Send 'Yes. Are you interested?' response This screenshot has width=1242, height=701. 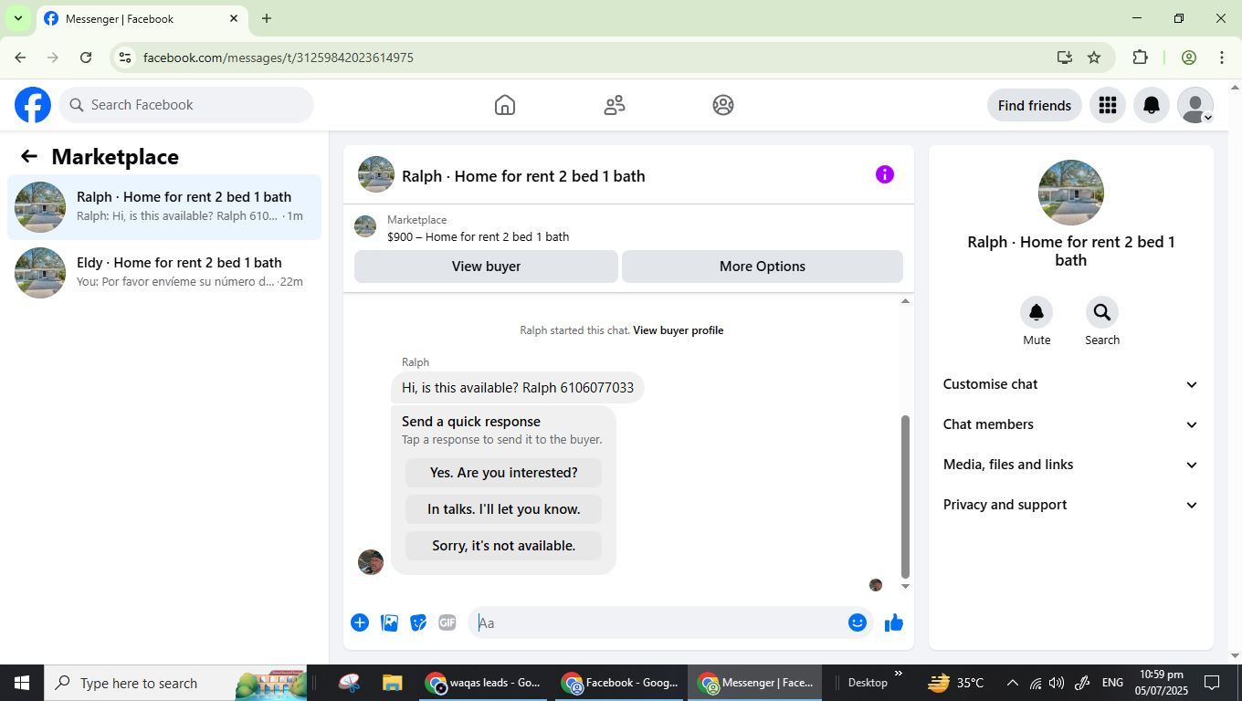(504, 473)
